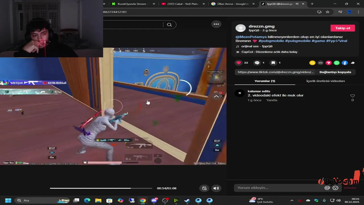Switch to Ülker Arena Google tab
This screenshot has height=205, width=364.
(233, 4)
